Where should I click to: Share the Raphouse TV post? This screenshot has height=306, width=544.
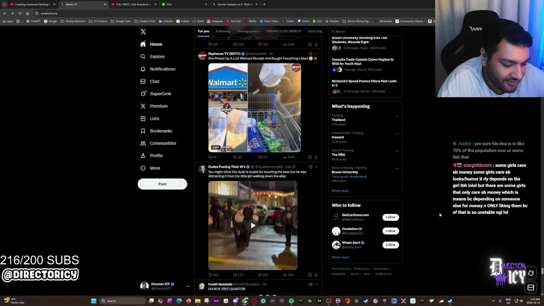316,157
